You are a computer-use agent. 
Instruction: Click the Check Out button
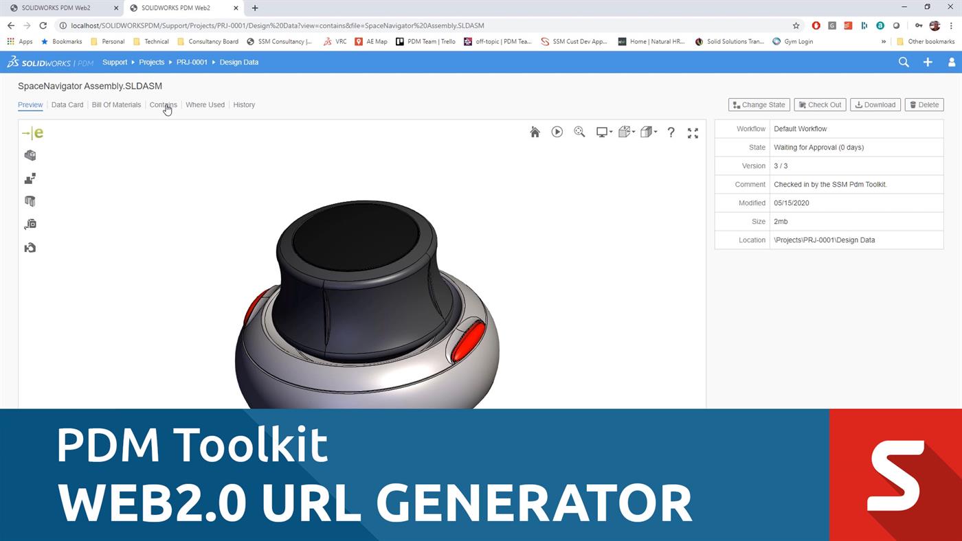click(819, 104)
